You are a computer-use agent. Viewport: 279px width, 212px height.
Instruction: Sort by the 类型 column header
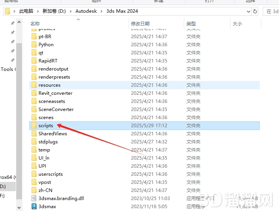click(x=191, y=24)
